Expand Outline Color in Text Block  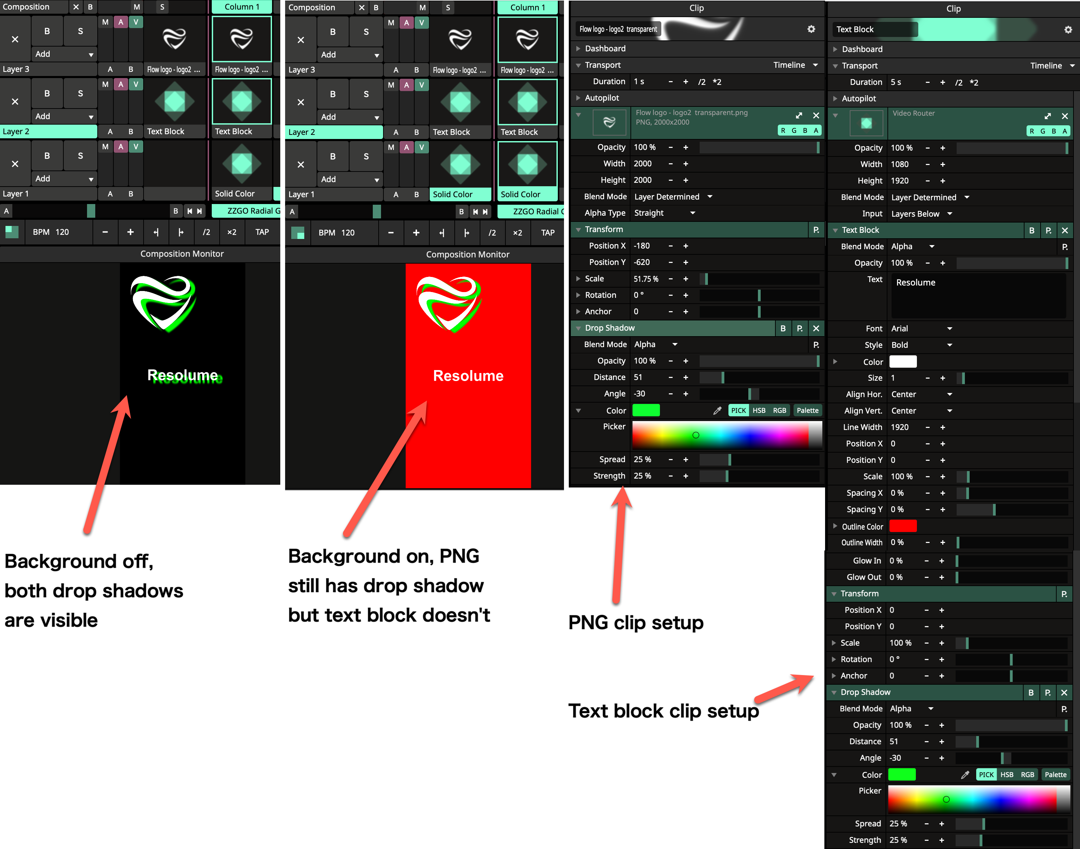point(835,526)
